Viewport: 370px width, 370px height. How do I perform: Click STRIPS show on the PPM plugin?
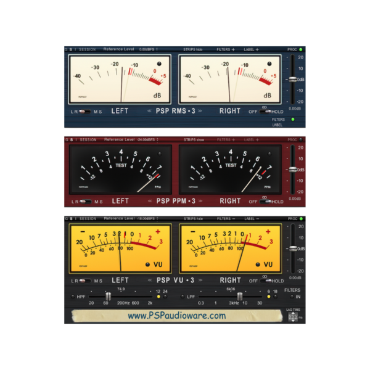point(194,140)
